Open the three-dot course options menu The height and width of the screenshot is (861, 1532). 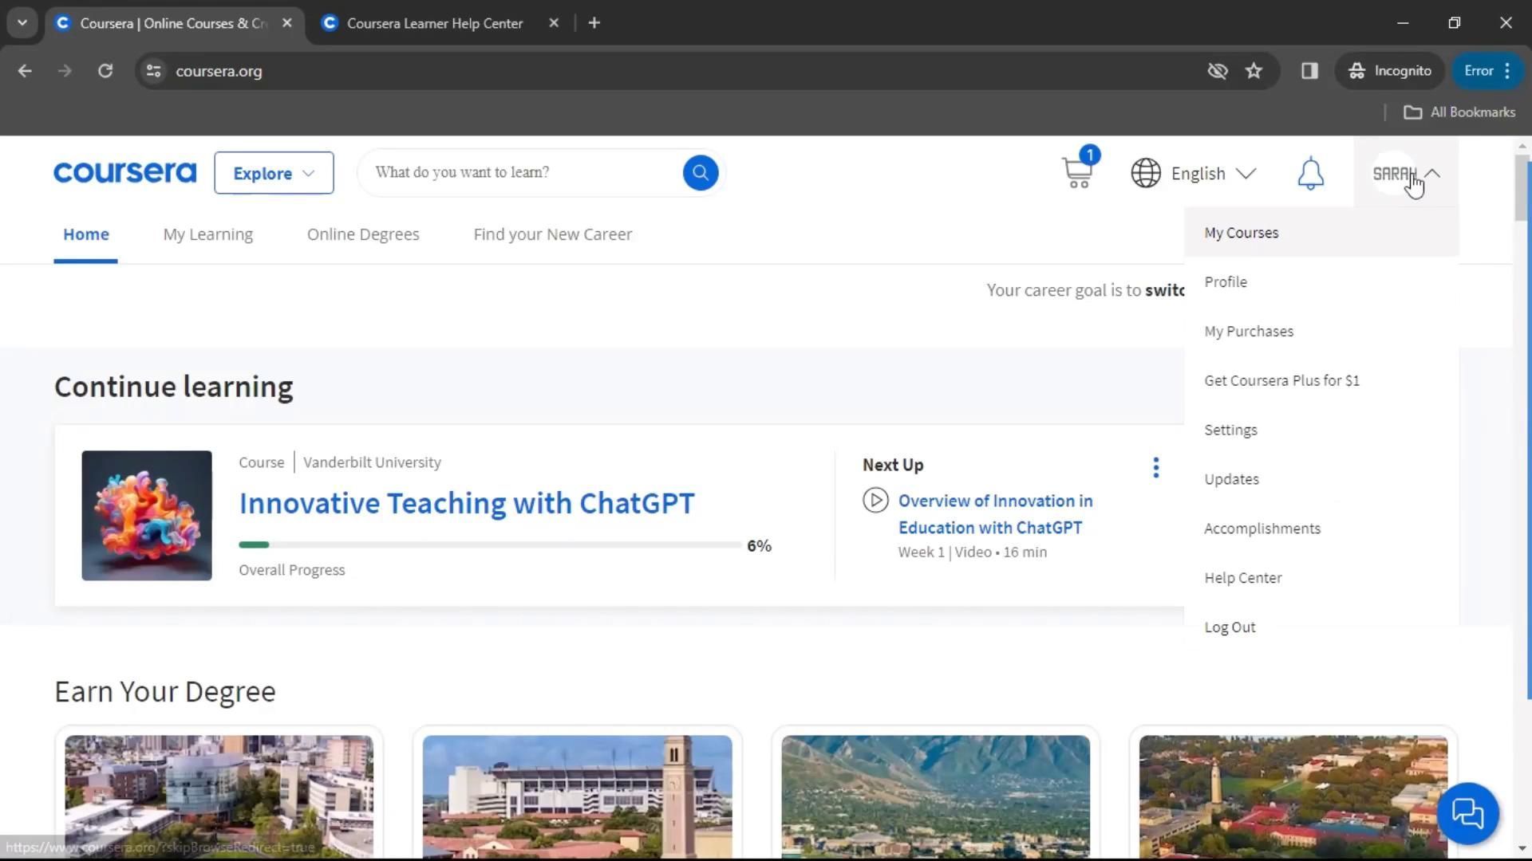point(1155,468)
